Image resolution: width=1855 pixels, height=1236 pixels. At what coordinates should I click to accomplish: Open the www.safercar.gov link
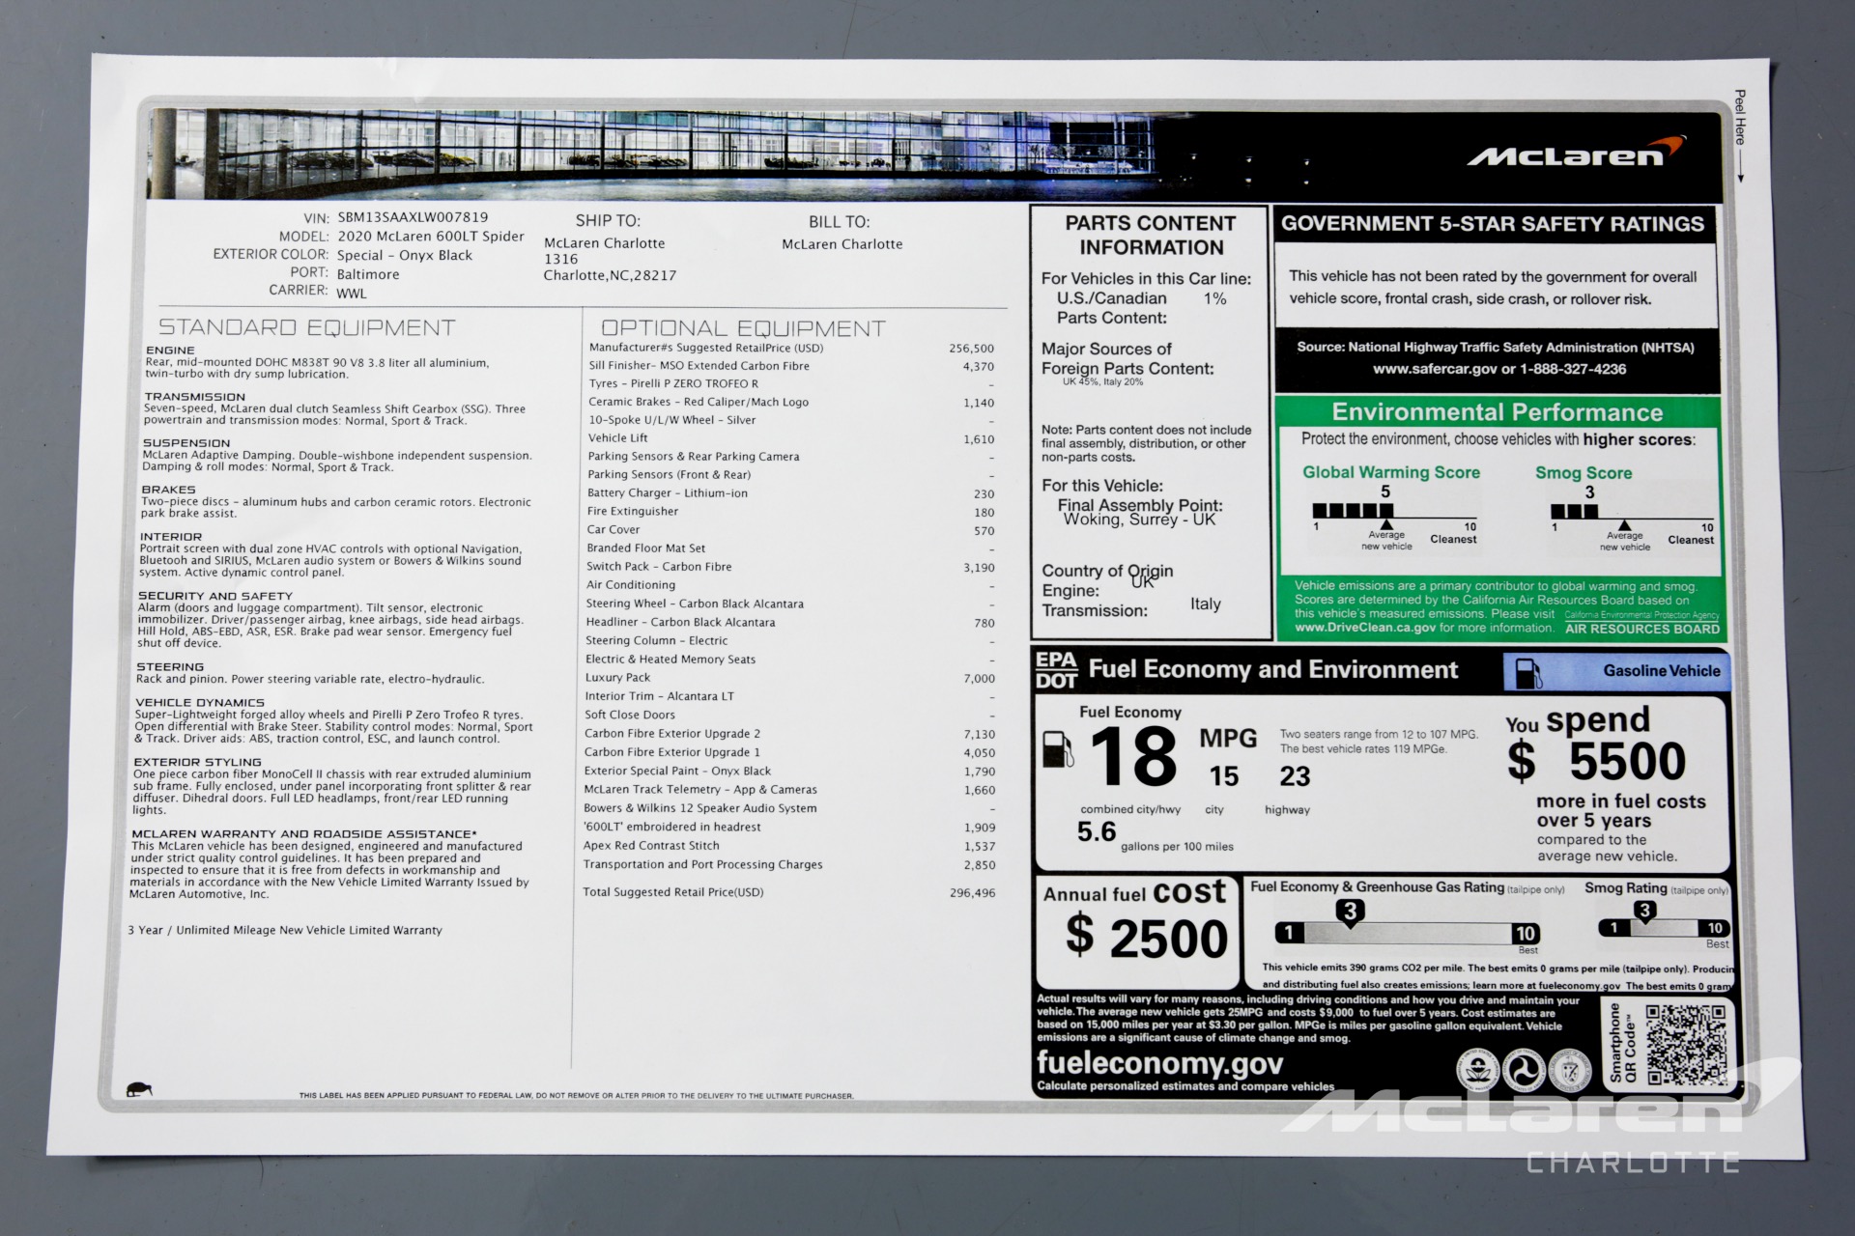pos(1434,369)
